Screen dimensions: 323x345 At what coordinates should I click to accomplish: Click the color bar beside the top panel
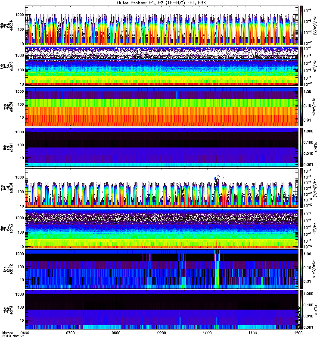301,26
